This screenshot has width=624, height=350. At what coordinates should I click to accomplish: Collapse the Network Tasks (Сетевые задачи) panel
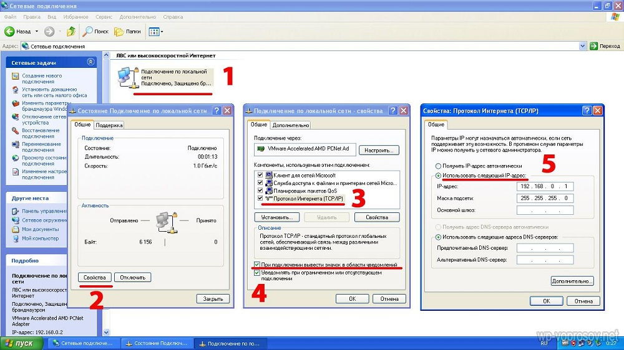click(91, 62)
